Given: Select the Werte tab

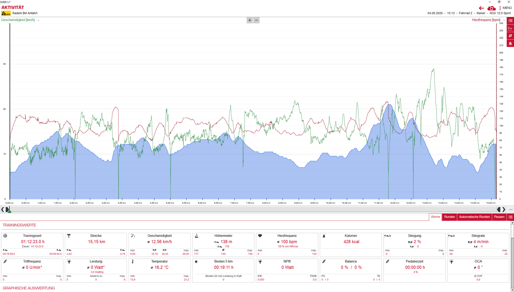Looking at the screenshot, I should coord(435,217).
